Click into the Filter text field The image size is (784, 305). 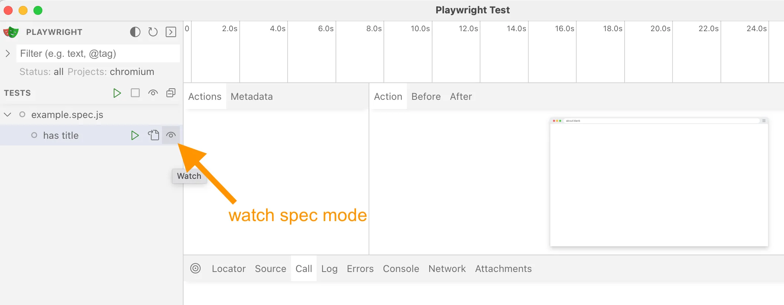98,53
